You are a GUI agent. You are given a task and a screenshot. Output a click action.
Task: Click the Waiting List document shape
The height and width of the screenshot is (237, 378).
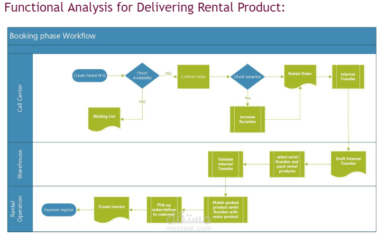coord(104,119)
